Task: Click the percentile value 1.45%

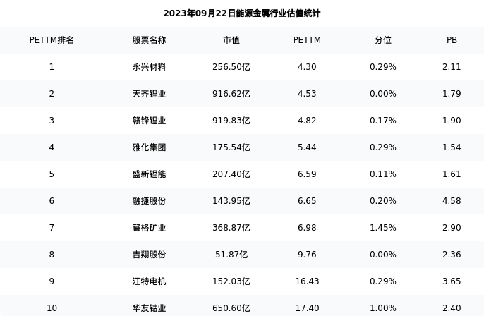Action: (382, 228)
